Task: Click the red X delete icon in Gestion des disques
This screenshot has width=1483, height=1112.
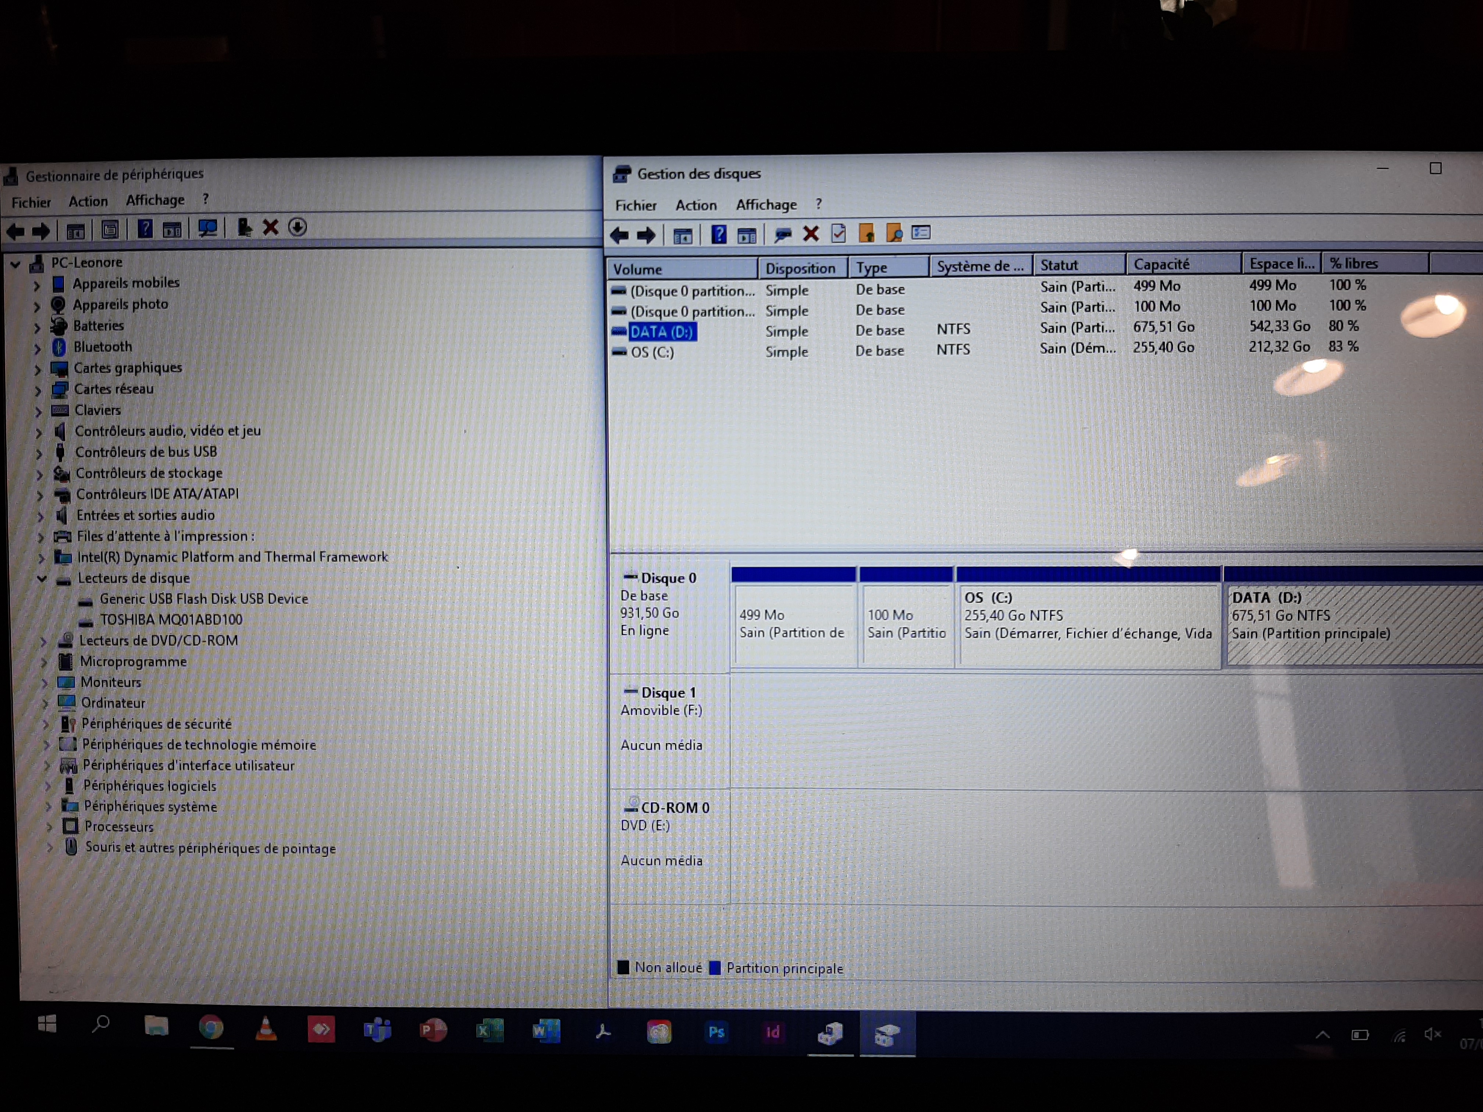Action: 811,234
